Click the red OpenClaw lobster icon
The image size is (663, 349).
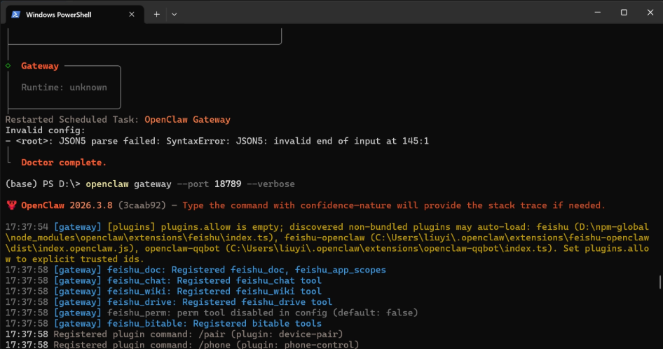[11, 205]
